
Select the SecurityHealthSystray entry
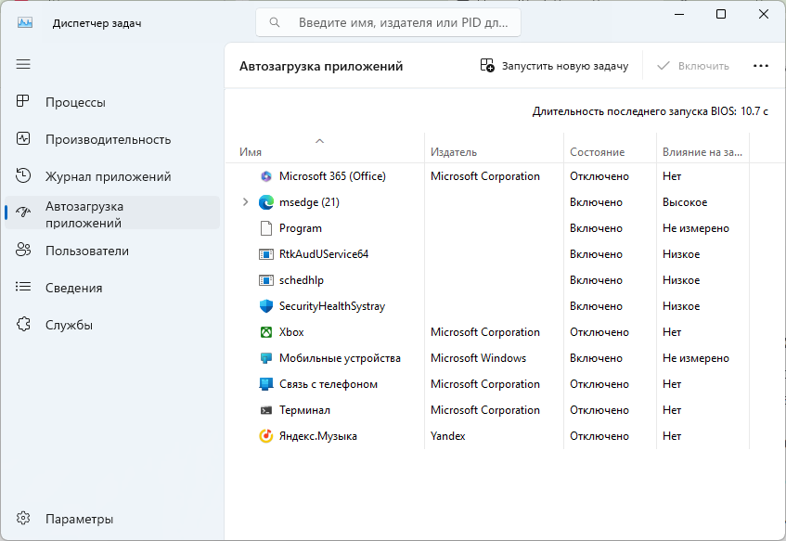[x=331, y=306]
